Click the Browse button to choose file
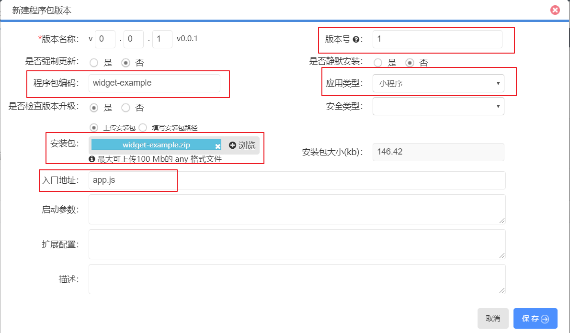This screenshot has height=333, width=570. [242, 145]
